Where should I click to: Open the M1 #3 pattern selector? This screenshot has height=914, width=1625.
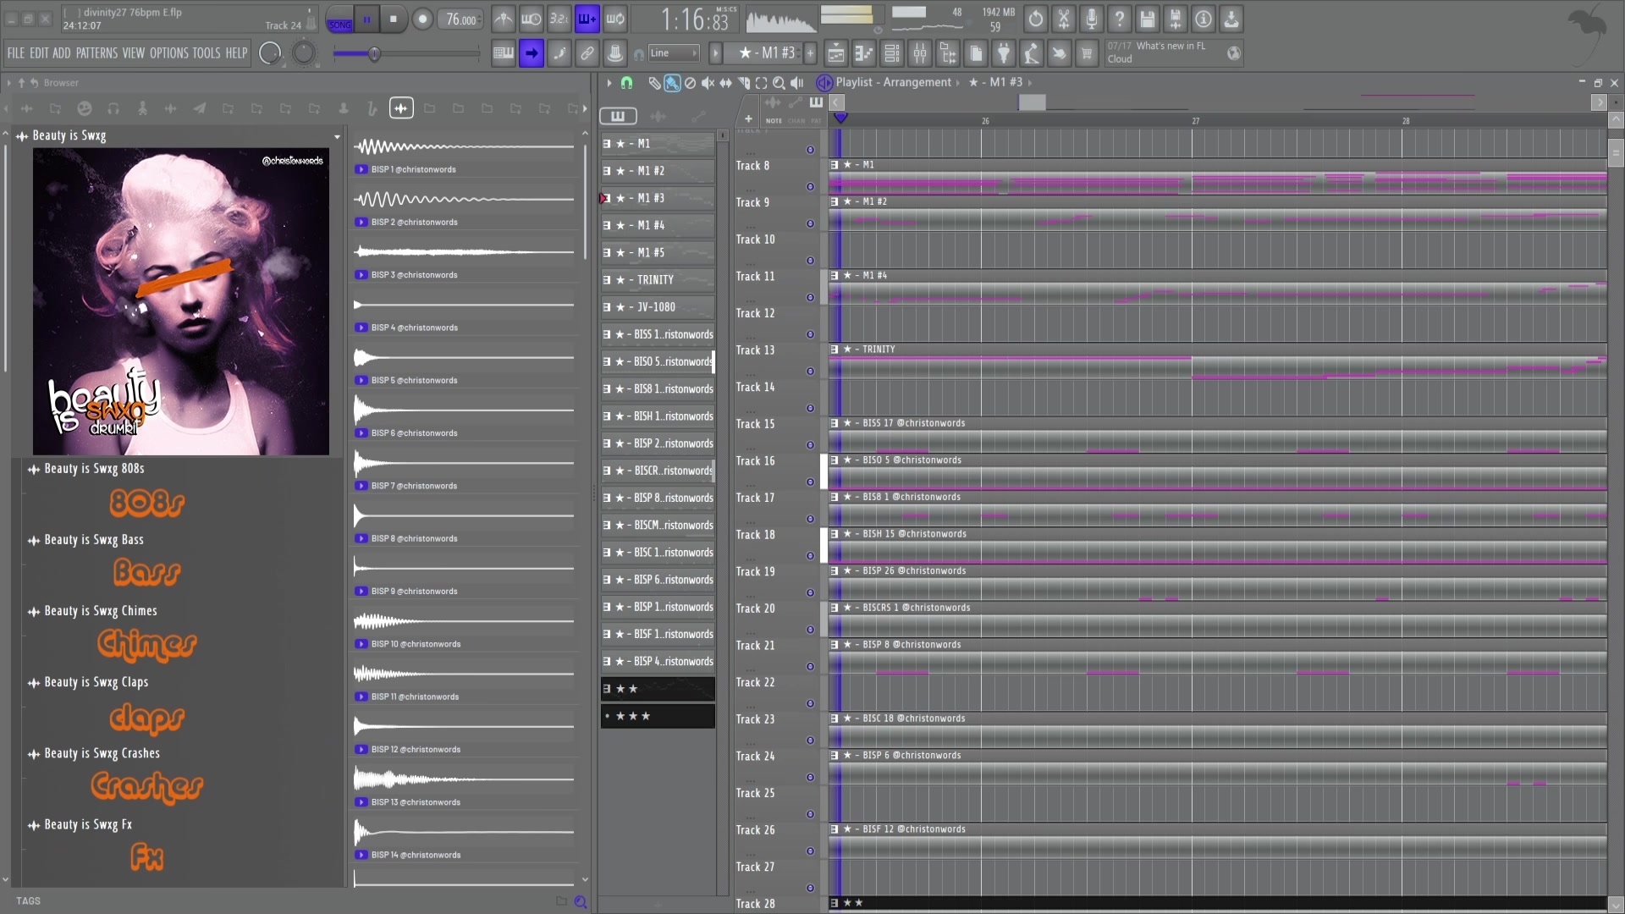(766, 53)
